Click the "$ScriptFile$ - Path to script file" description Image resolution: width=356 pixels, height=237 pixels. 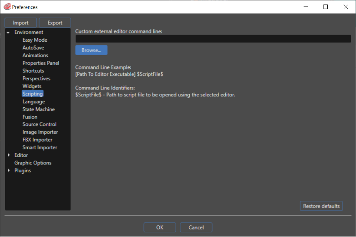(x=155, y=95)
